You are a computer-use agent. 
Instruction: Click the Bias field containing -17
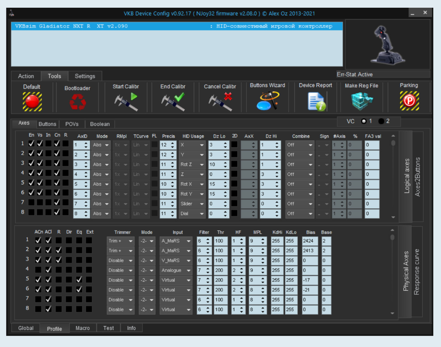coord(310,280)
